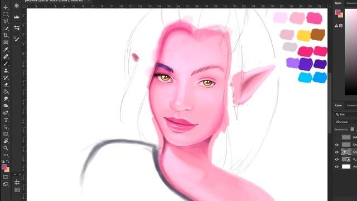Viewport: 357px width, 201px height.
Task: Open the sun-shaped panel icon at top
Action: coord(17,6)
